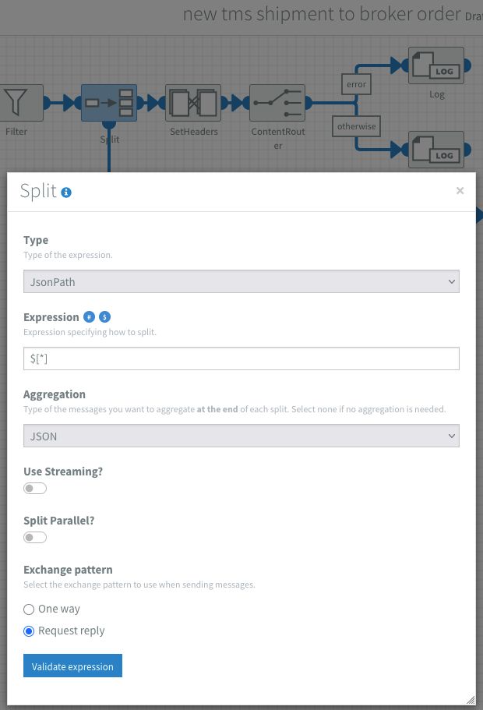
Task: Click the hash icon next to Expression
Action: (x=90, y=317)
